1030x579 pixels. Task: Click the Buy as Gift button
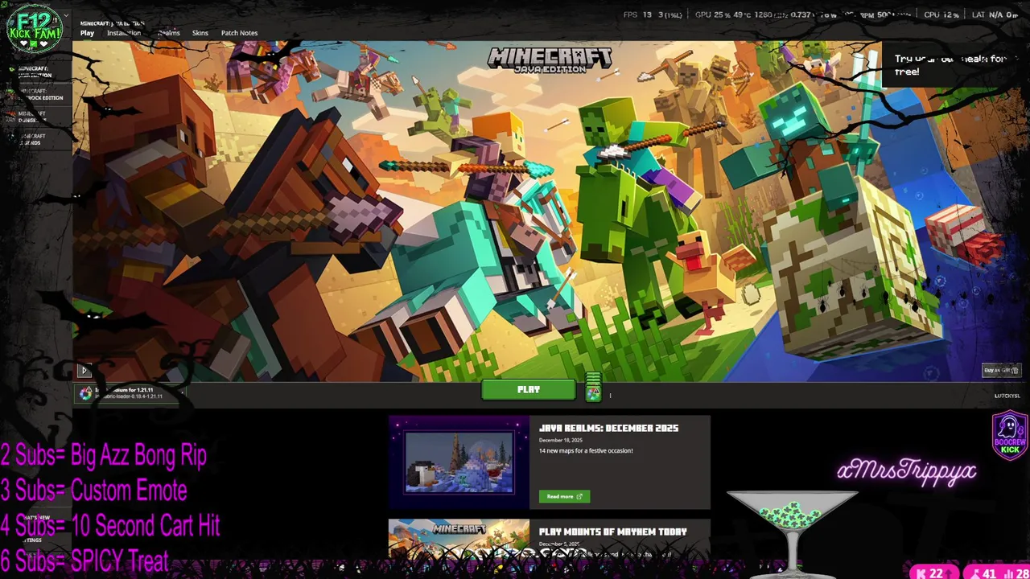tap(1002, 371)
